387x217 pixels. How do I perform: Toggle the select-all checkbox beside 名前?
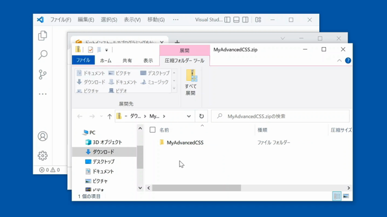click(x=152, y=130)
